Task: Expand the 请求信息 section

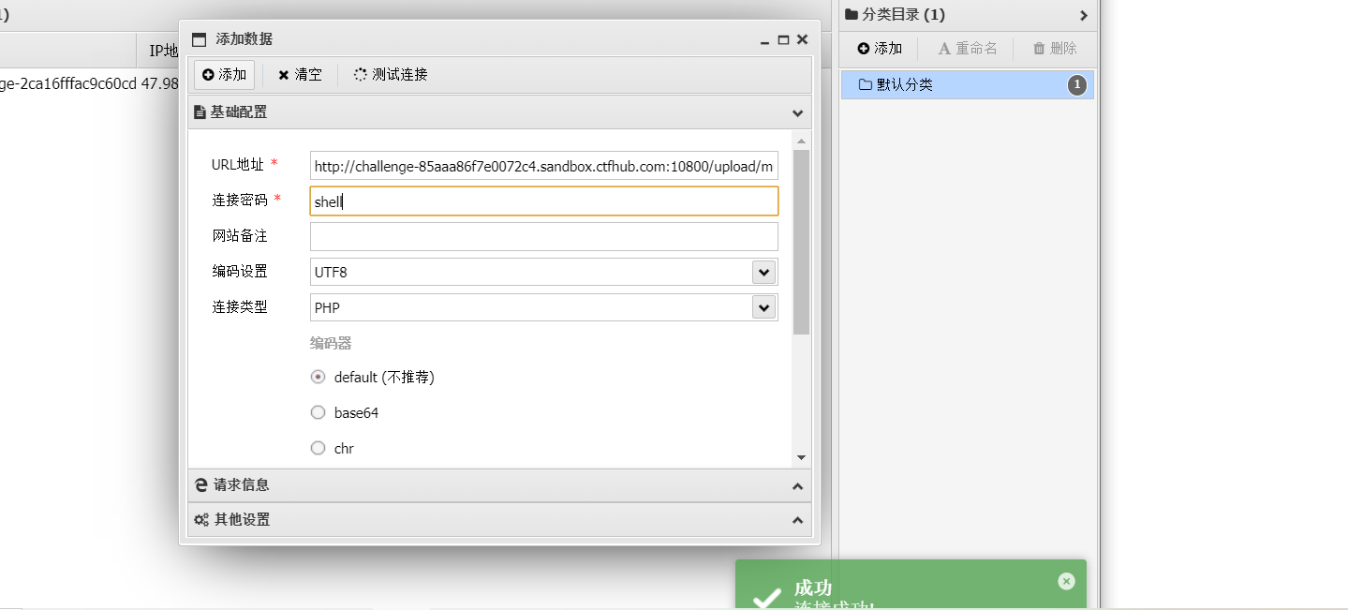Action: [x=499, y=485]
